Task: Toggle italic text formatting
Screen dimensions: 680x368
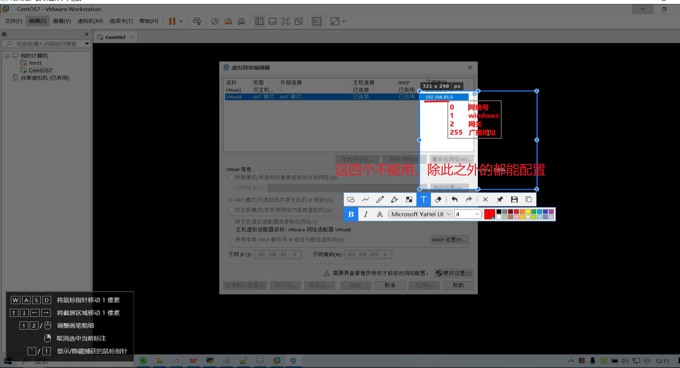Action: point(366,214)
